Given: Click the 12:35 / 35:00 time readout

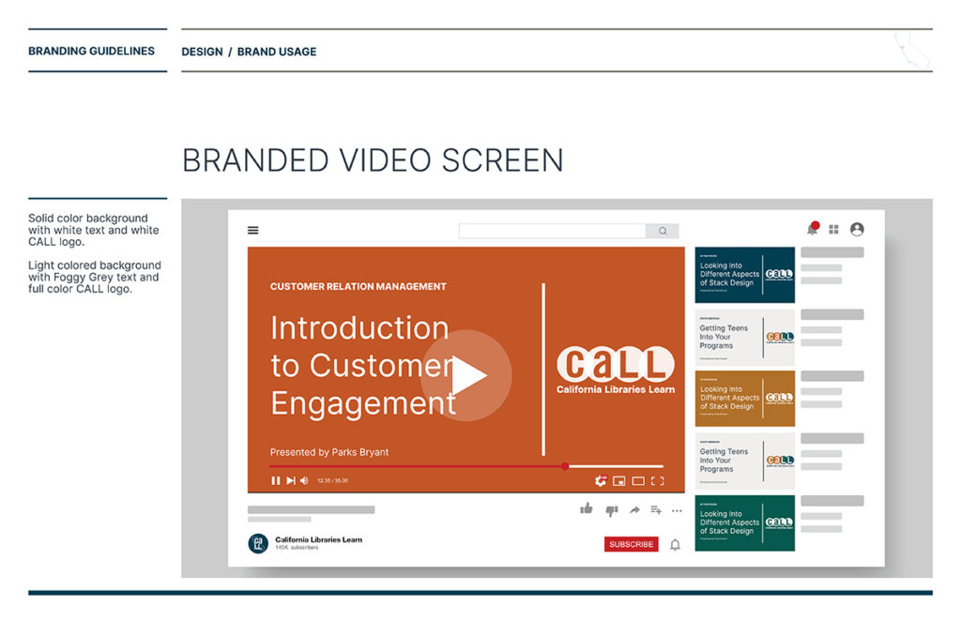Looking at the screenshot, I should [333, 480].
